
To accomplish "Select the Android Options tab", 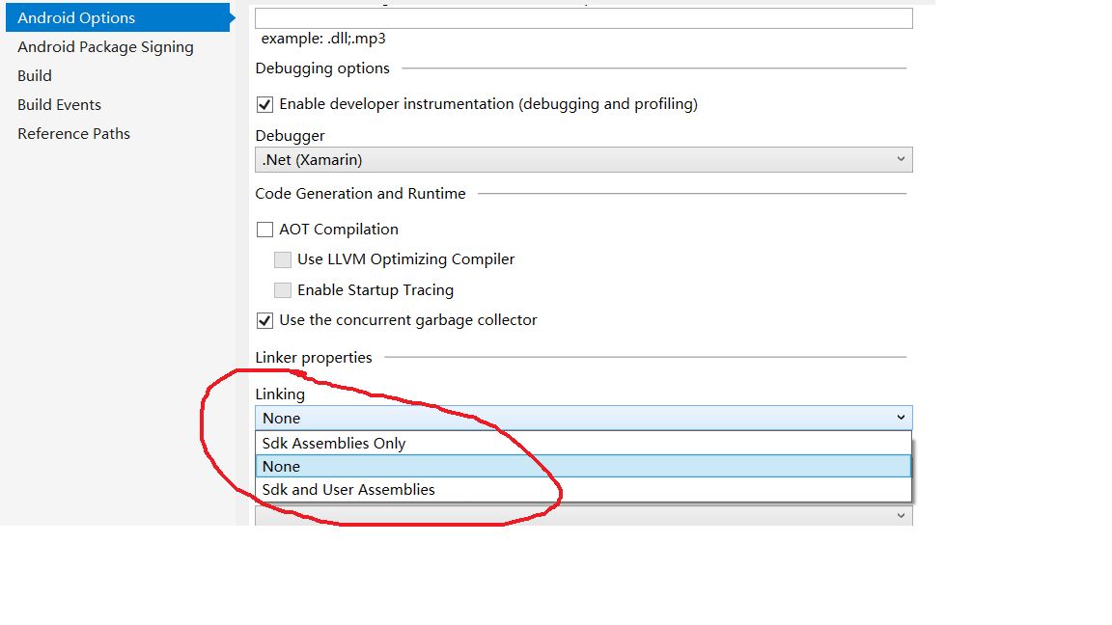I will coord(118,17).
